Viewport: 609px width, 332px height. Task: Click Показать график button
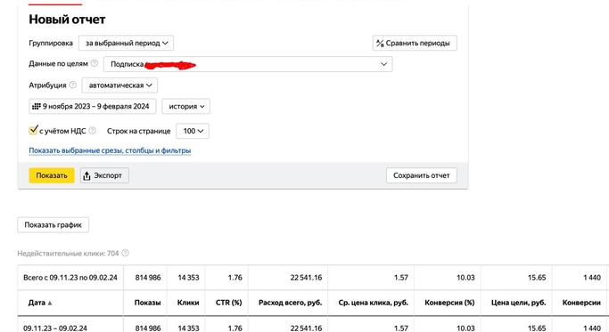pos(53,225)
